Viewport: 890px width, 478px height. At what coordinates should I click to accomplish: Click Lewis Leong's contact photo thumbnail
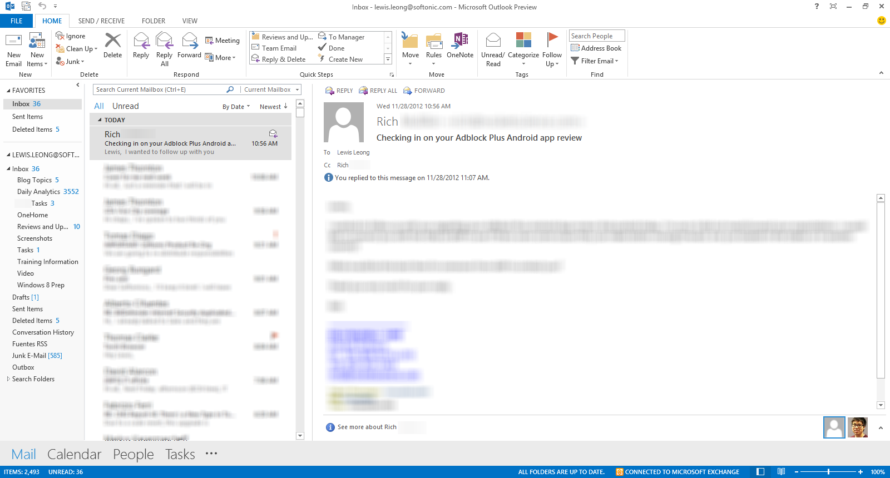[x=858, y=427]
